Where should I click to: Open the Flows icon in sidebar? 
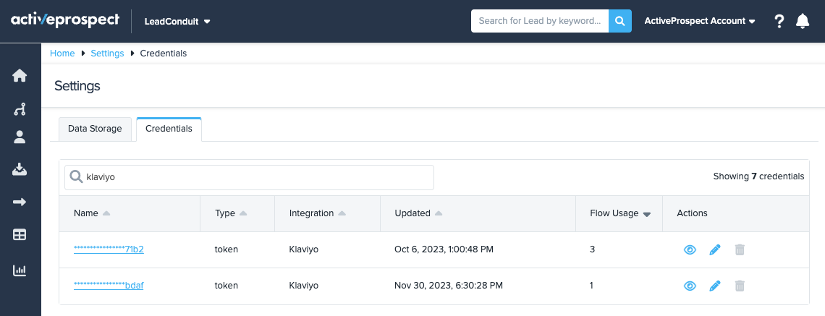click(x=20, y=109)
